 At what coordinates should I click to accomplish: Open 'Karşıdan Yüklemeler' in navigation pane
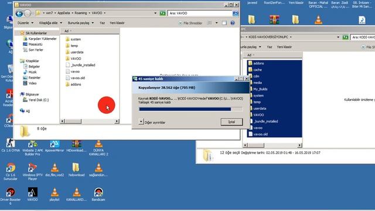[40, 39]
